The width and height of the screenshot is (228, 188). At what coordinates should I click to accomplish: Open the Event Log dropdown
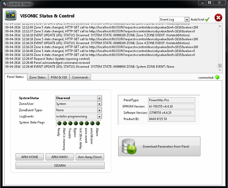tap(187, 19)
